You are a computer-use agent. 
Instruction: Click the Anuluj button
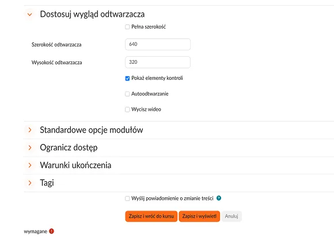pyautogui.click(x=231, y=216)
